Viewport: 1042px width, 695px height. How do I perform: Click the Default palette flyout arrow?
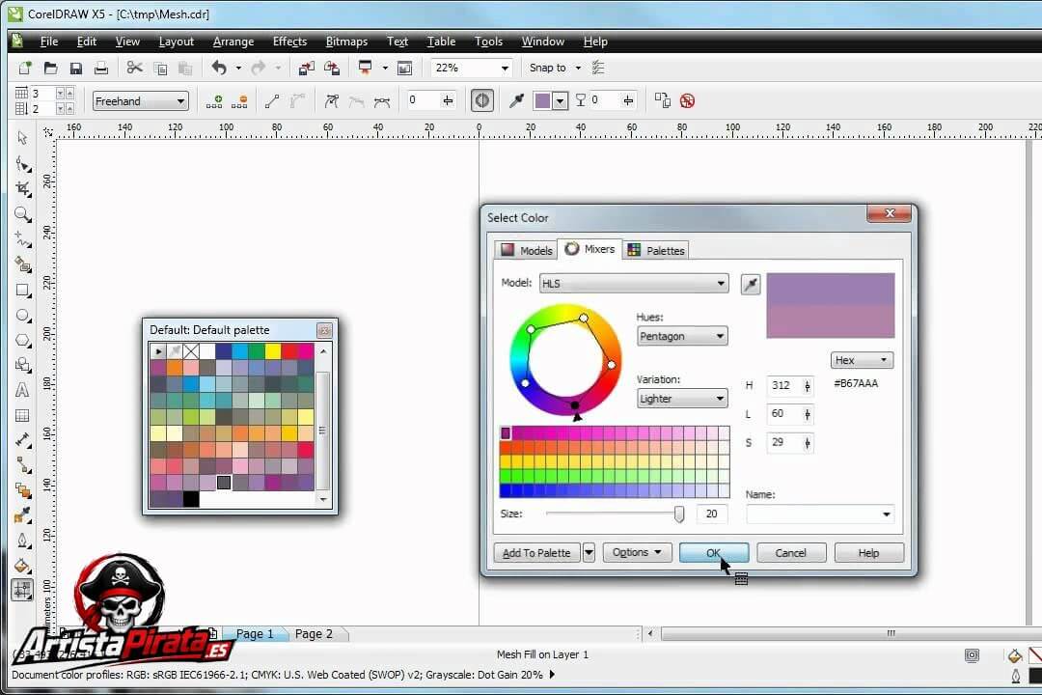(158, 350)
